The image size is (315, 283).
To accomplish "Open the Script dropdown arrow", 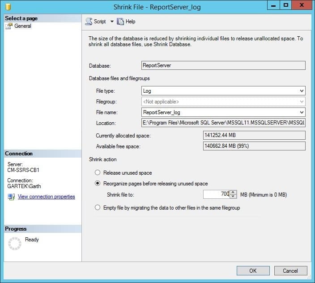I will click(x=112, y=21).
